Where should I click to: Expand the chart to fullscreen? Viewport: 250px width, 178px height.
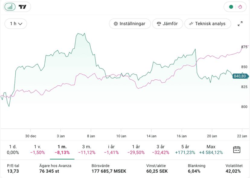click(240, 24)
